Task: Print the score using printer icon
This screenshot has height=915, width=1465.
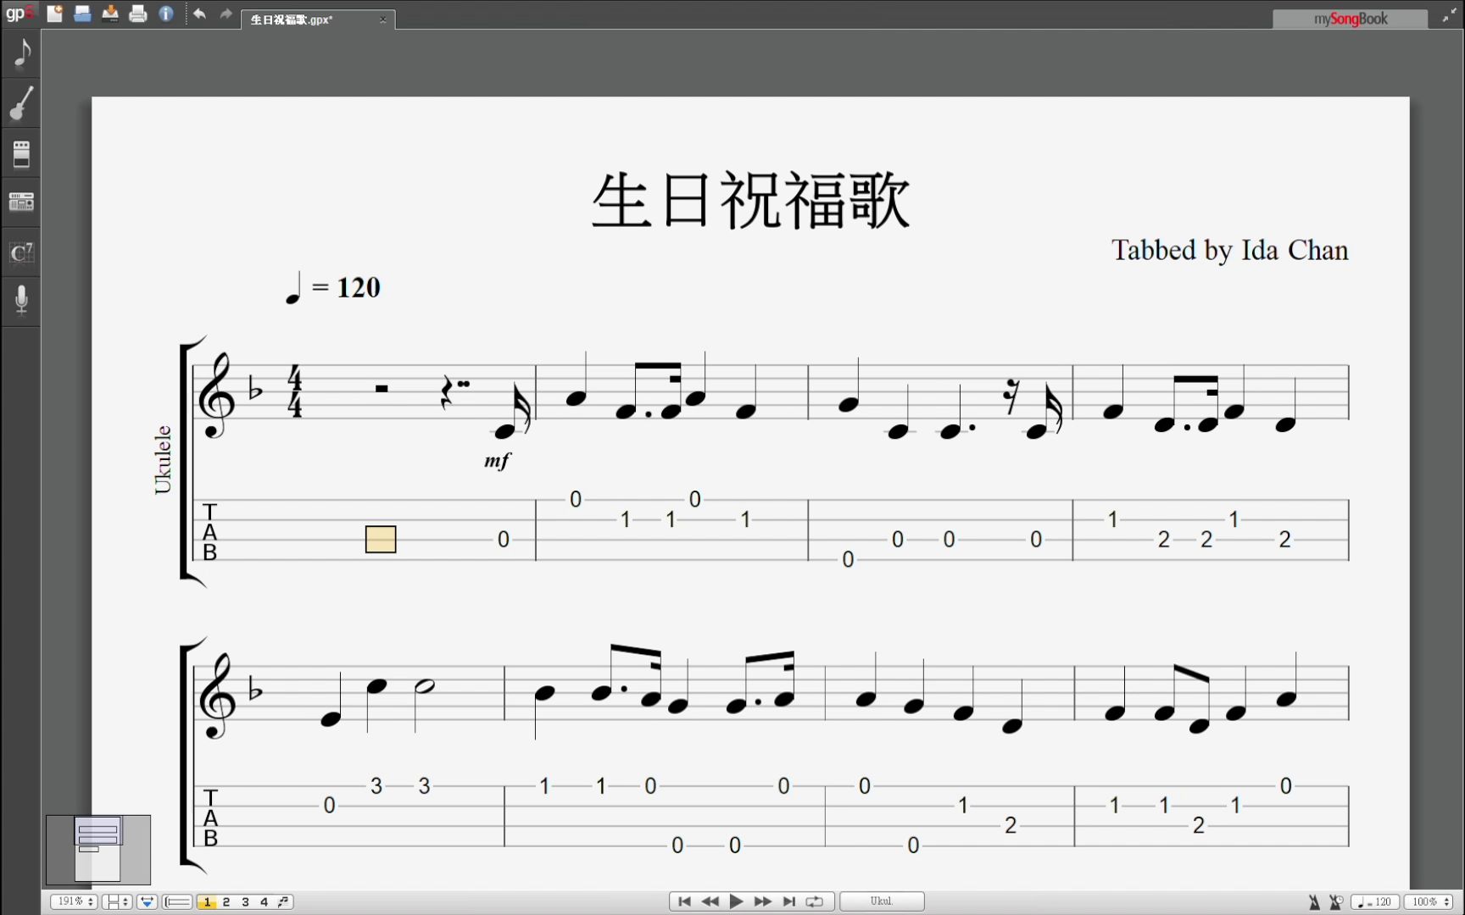Action: (138, 14)
